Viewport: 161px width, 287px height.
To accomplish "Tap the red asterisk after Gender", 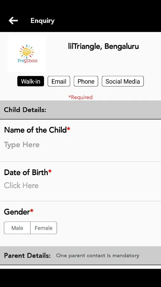I will (32, 211).
